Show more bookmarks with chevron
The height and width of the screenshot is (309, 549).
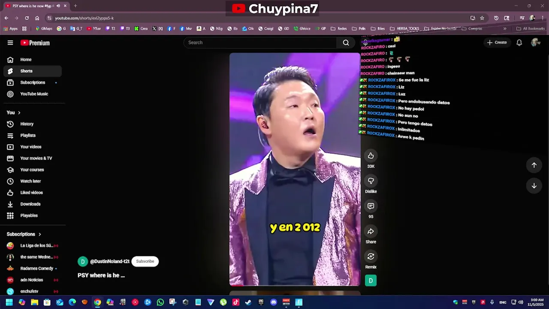pyautogui.click(x=505, y=29)
